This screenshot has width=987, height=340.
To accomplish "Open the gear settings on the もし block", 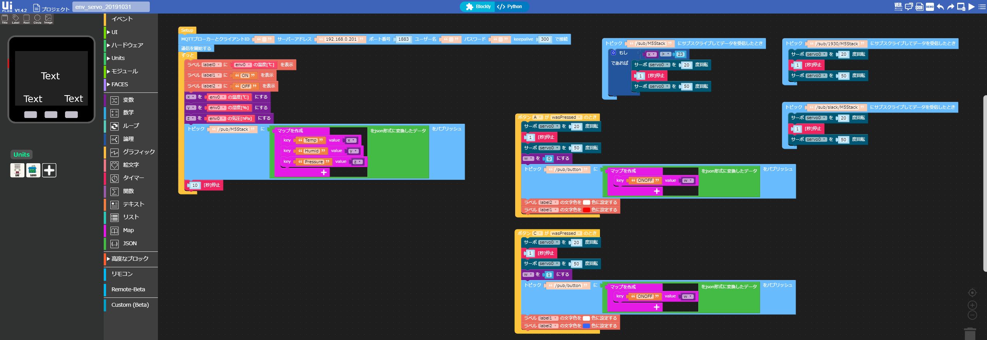I will (613, 53).
